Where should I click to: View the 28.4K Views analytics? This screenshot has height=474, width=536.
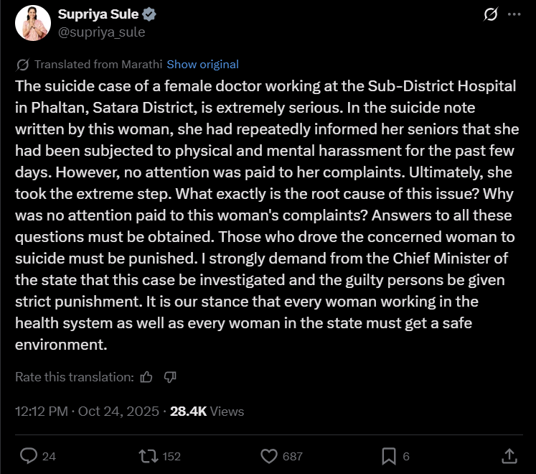(207, 412)
